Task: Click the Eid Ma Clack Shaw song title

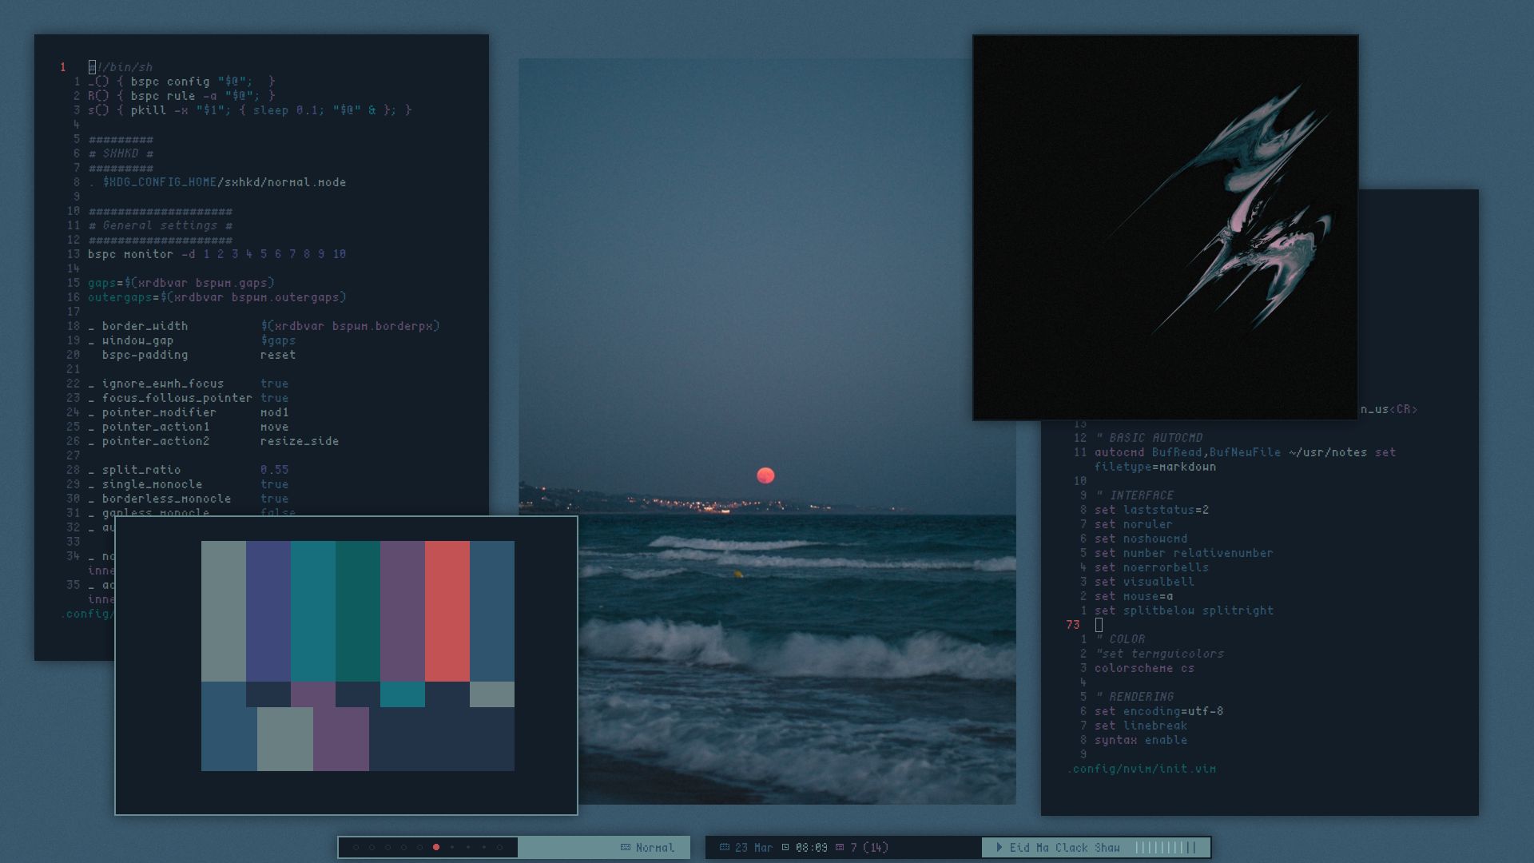Action: pyautogui.click(x=1067, y=847)
